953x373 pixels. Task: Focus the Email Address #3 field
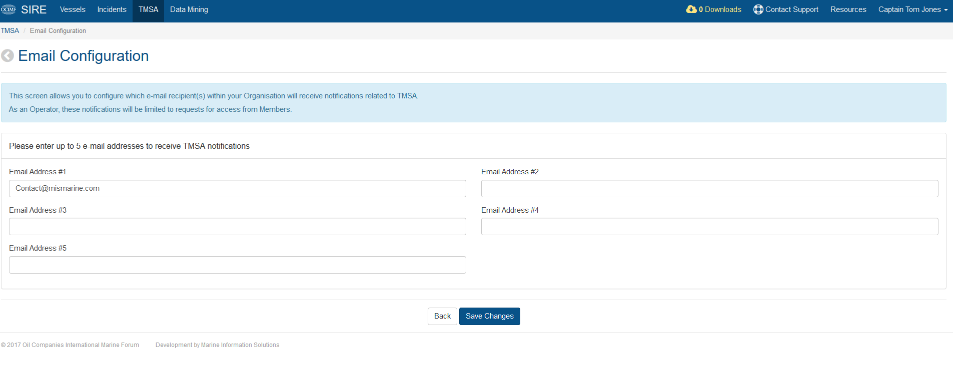click(x=238, y=227)
